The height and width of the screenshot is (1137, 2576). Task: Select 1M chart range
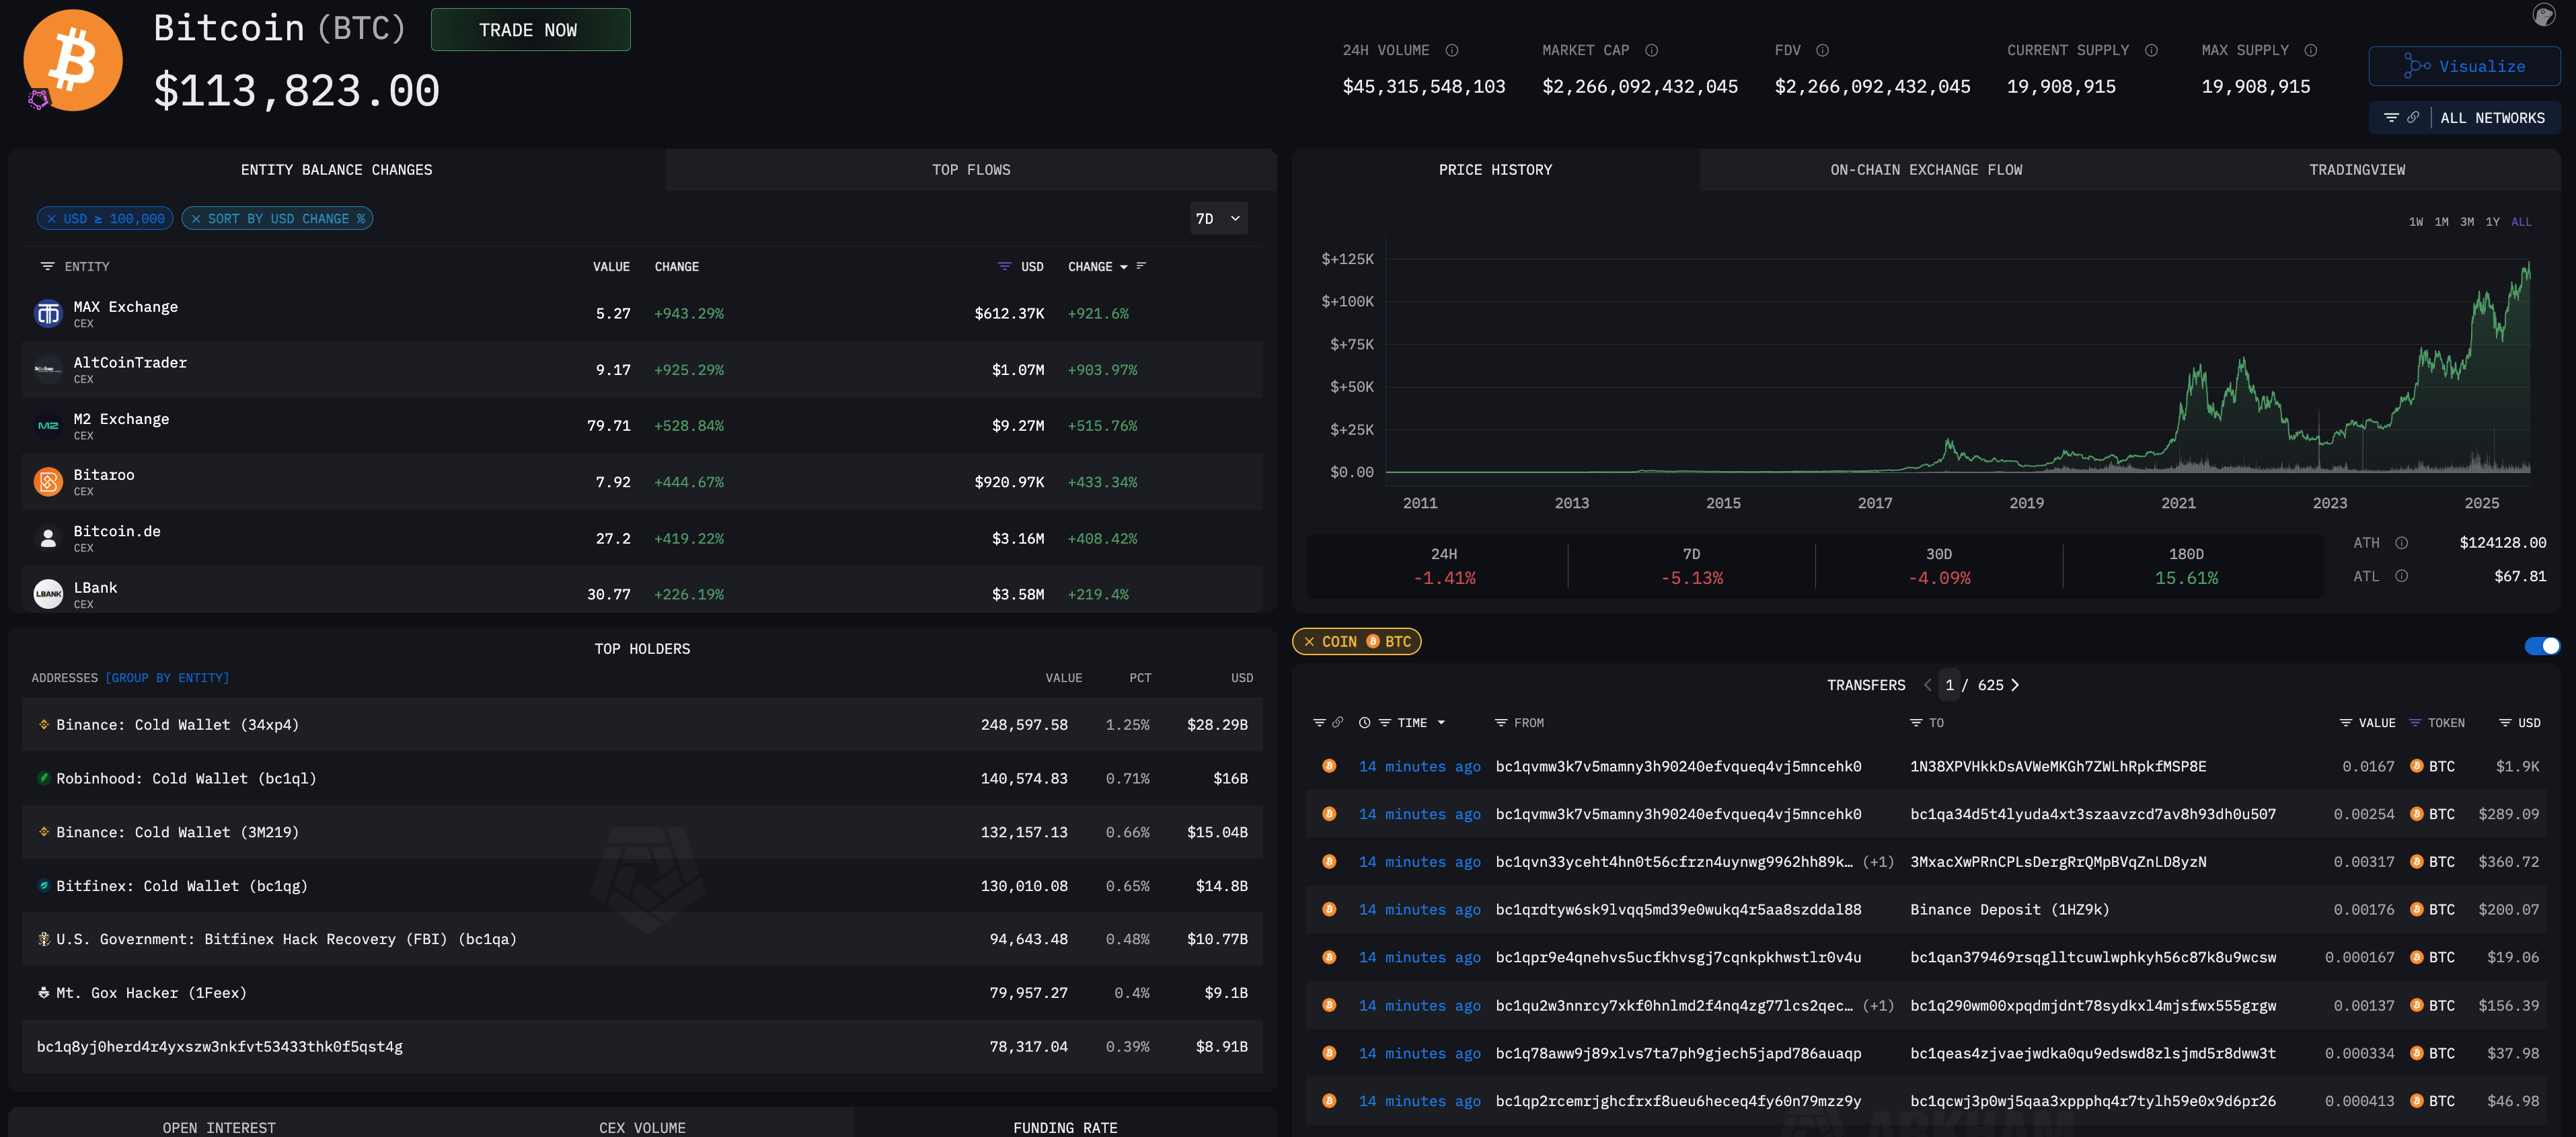[2441, 223]
